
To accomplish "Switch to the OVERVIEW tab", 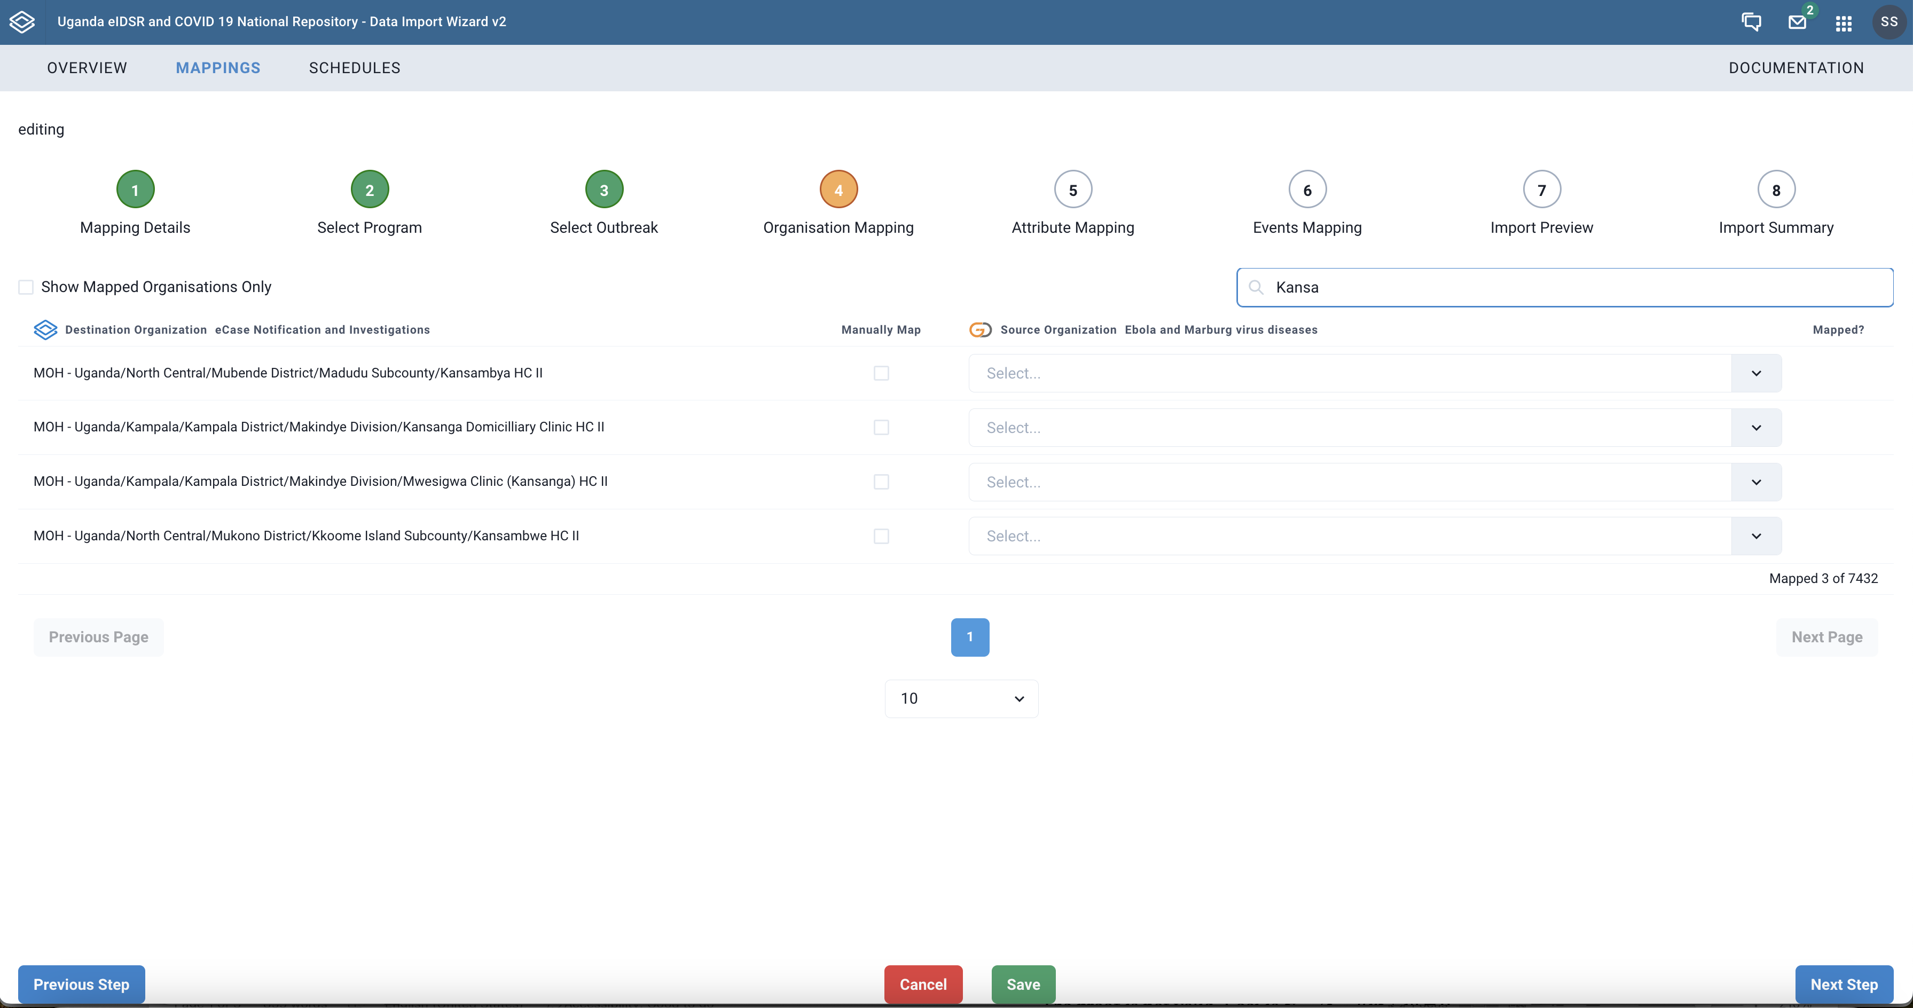I will [87, 68].
